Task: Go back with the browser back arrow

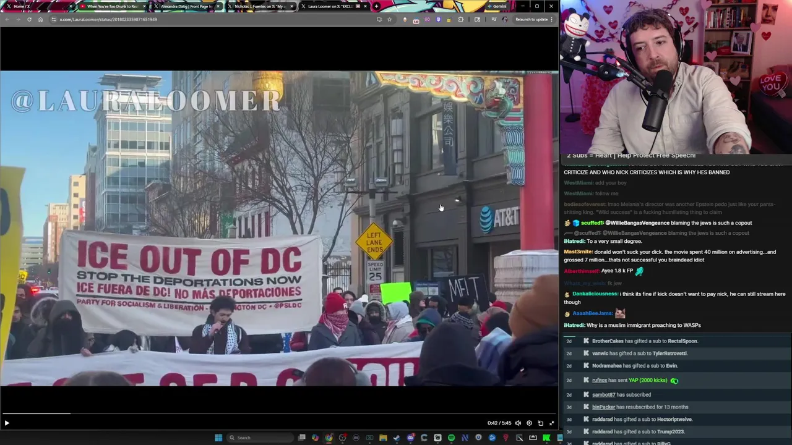Action: coord(7,19)
